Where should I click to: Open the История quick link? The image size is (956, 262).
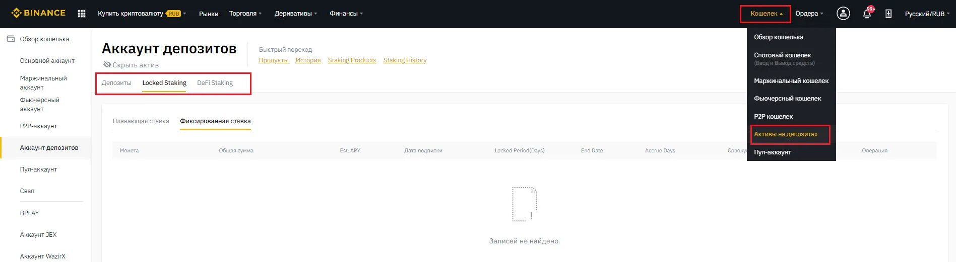308,60
